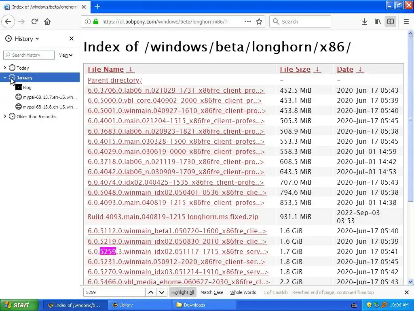Open the Parent directory link

point(115,80)
